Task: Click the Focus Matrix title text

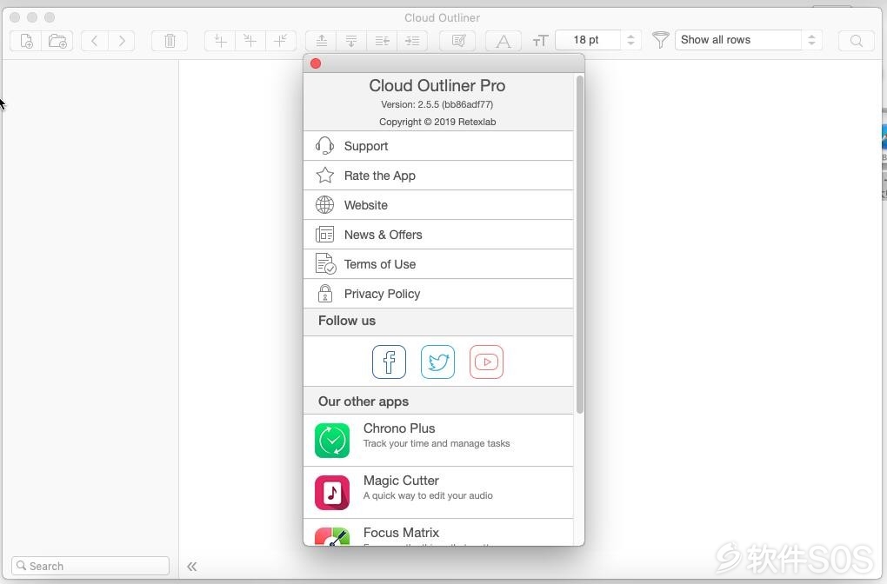Action: click(401, 533)
